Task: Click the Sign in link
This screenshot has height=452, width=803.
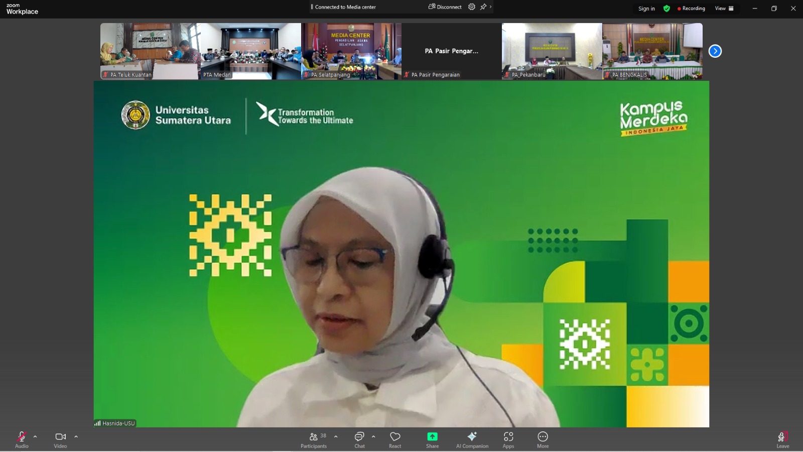Action: 646,9
